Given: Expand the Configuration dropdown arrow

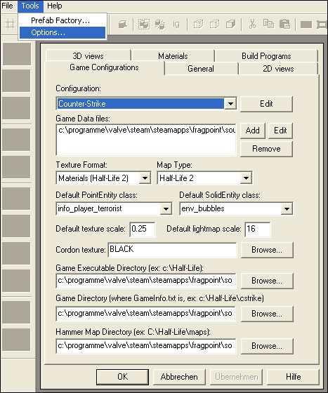Looking at the screenshot, I should click(230, 104).
